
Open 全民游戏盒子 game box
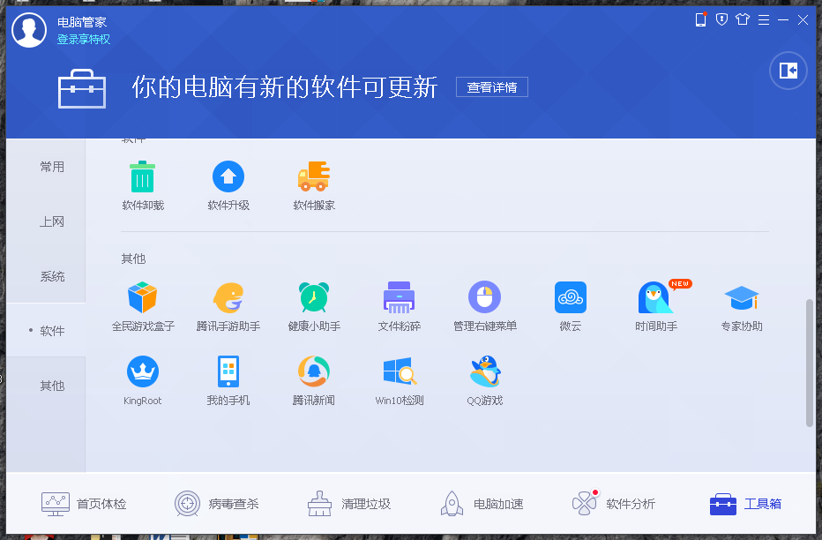[143, 307]
